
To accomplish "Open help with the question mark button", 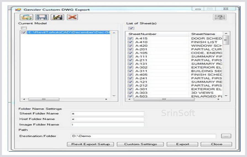I will tap(220, 17).
